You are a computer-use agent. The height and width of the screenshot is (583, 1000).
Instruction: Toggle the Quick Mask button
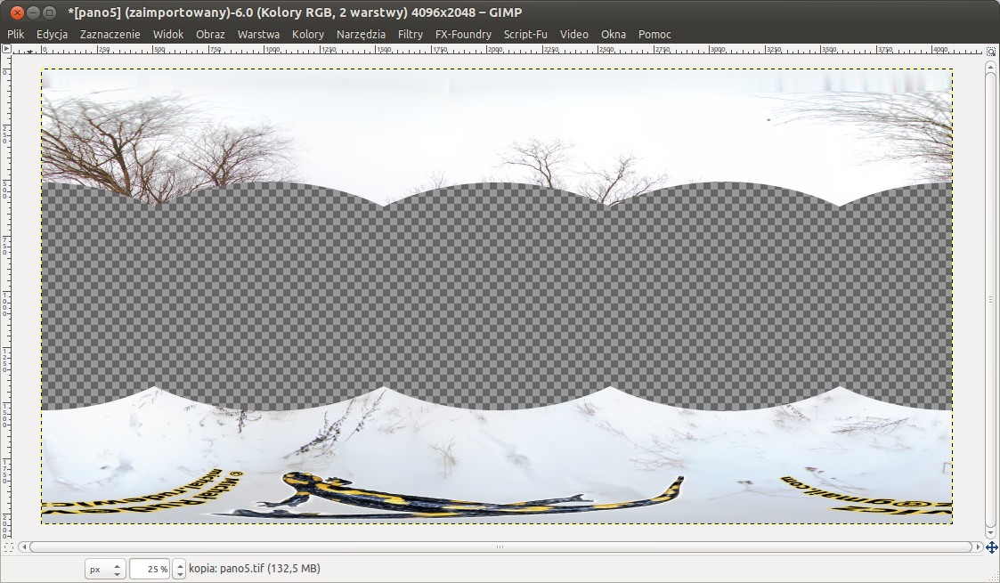click(x=9, y=547)
